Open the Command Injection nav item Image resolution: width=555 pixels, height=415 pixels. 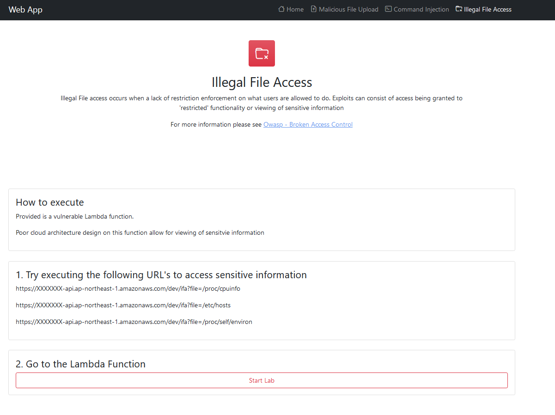(417, 9)
